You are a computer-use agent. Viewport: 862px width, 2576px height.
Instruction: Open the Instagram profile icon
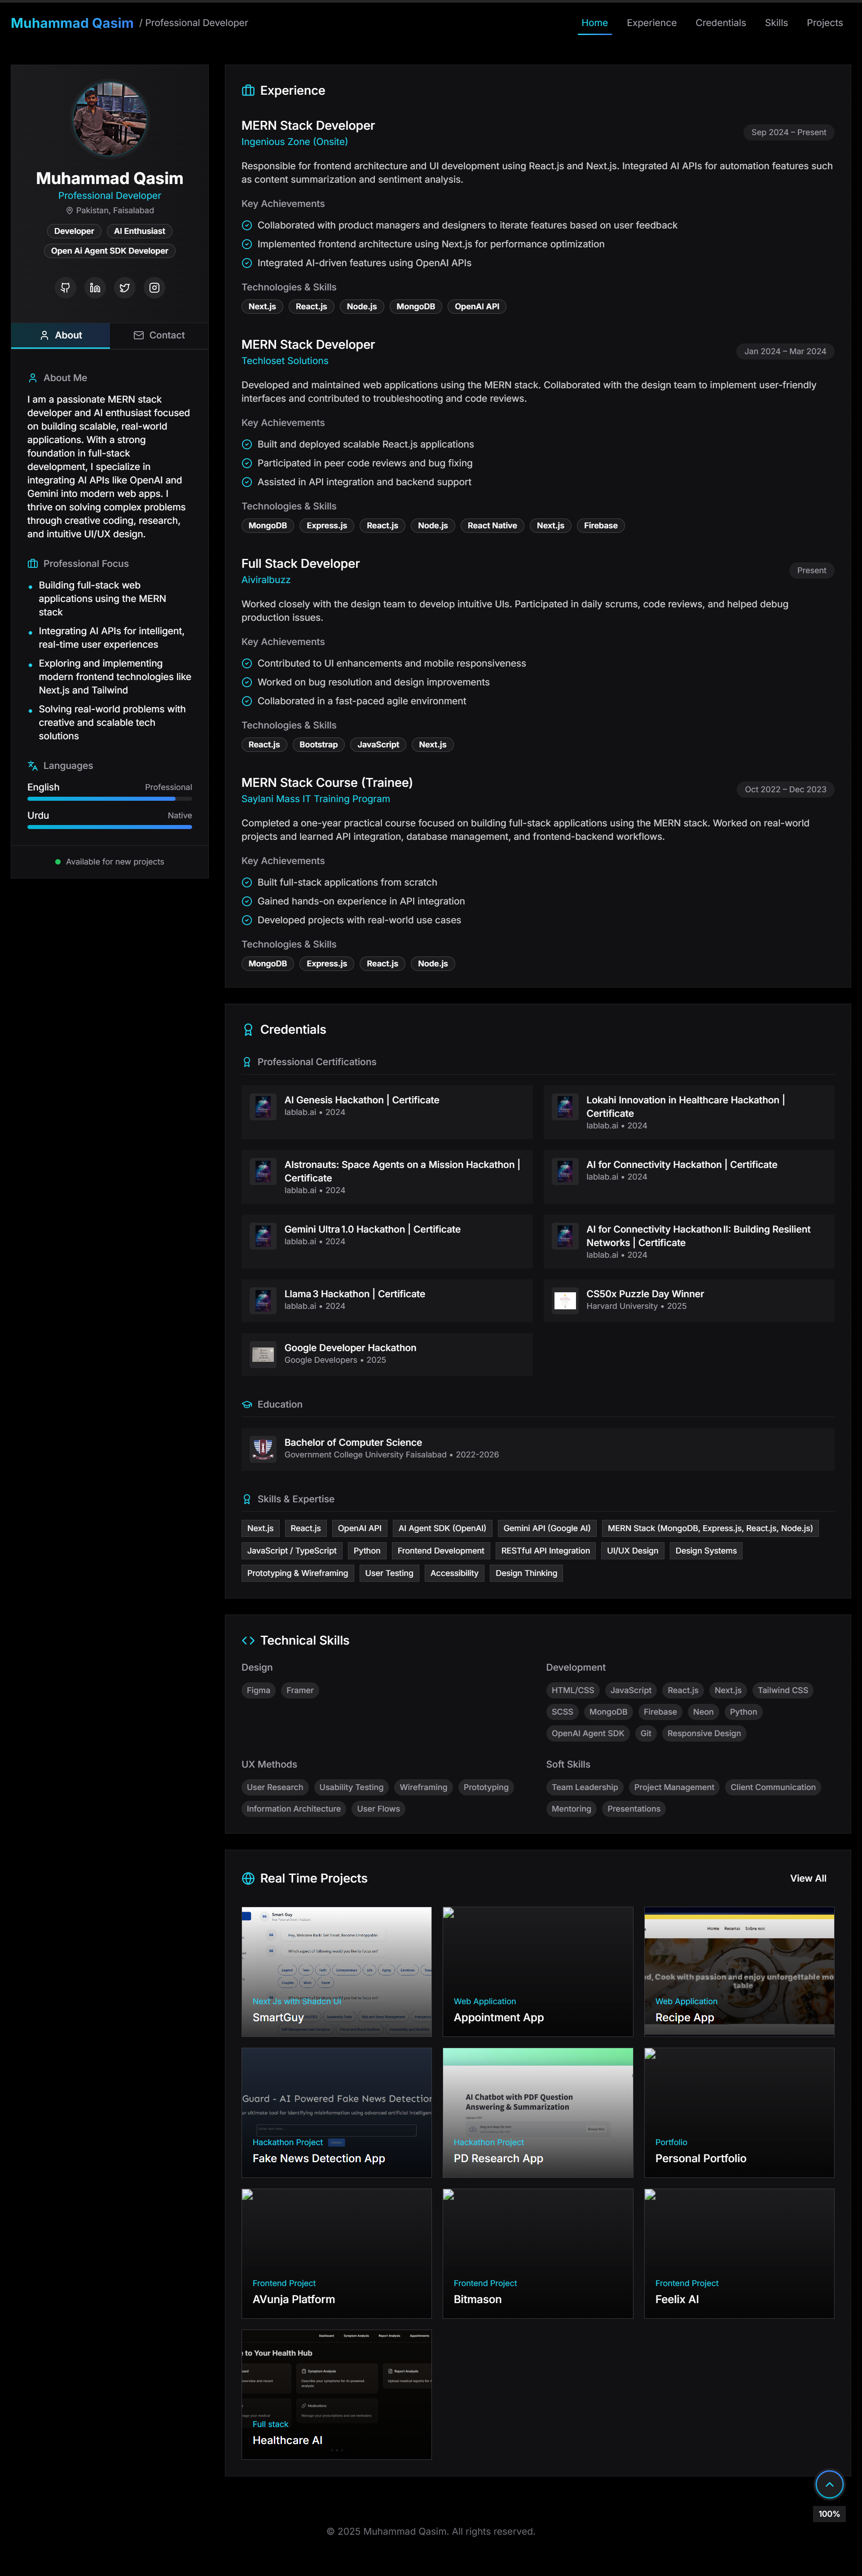(154, 288)
